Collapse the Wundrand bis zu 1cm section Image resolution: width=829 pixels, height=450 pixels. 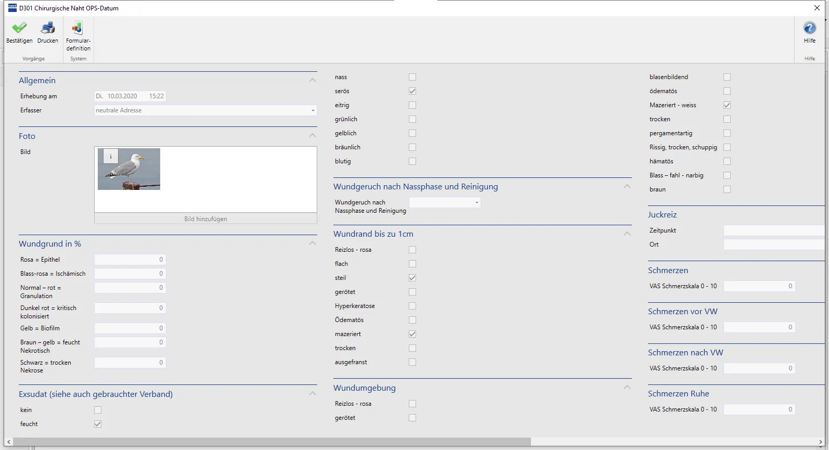627,234
